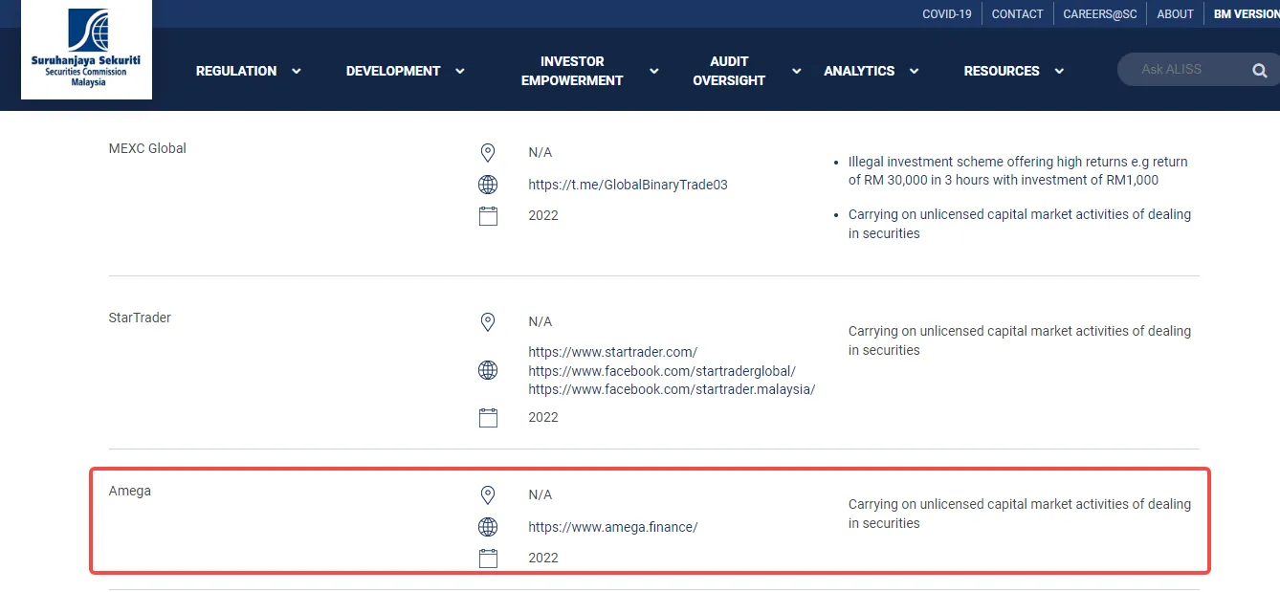Image resolution: width=1280 pixels, height=592 pixels.
Task: Click the facebook.com/startraderglobal URL
Action: point(662,371)
